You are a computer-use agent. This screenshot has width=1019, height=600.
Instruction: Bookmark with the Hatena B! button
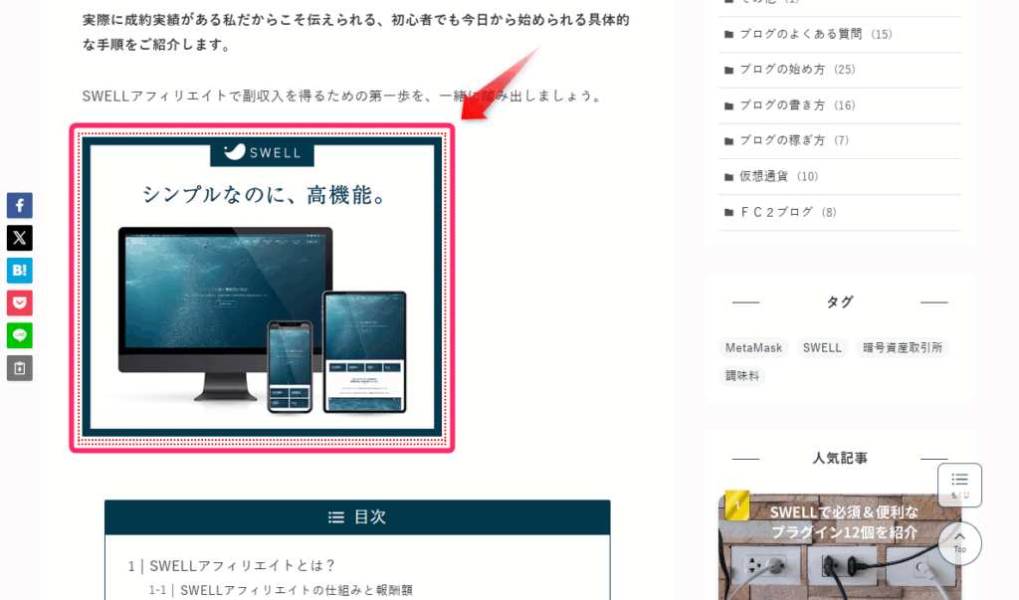click(20, 271)
